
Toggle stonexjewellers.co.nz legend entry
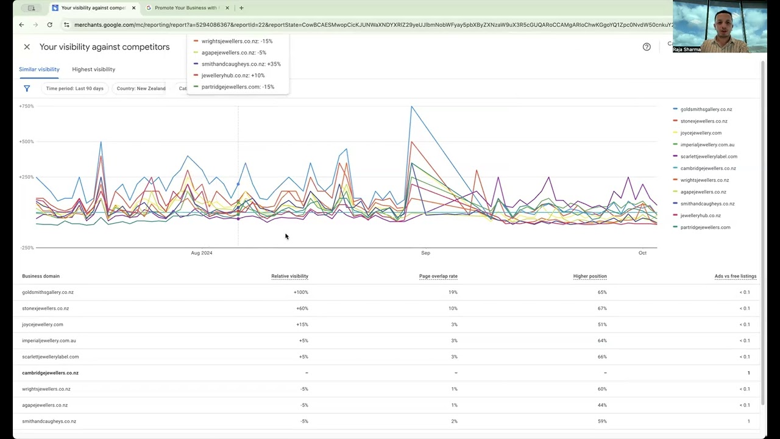(700, 121)
